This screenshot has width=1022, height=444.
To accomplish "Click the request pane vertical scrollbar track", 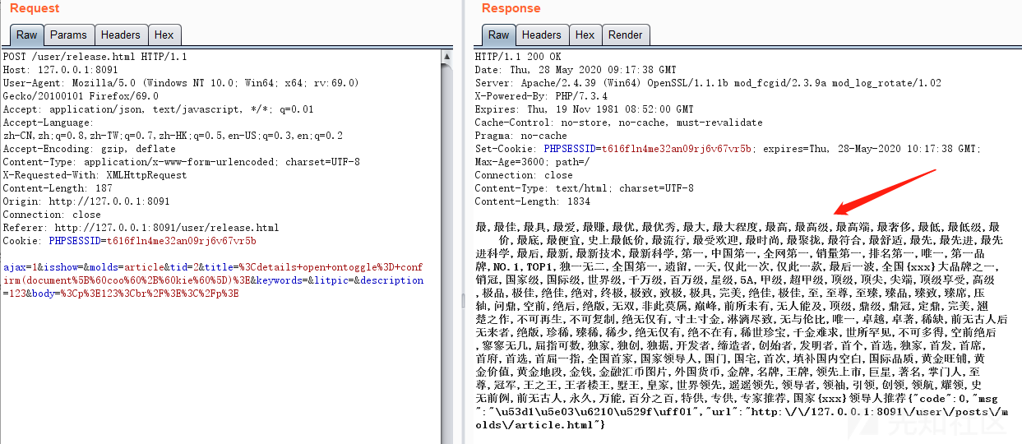I will click(446, 247).
